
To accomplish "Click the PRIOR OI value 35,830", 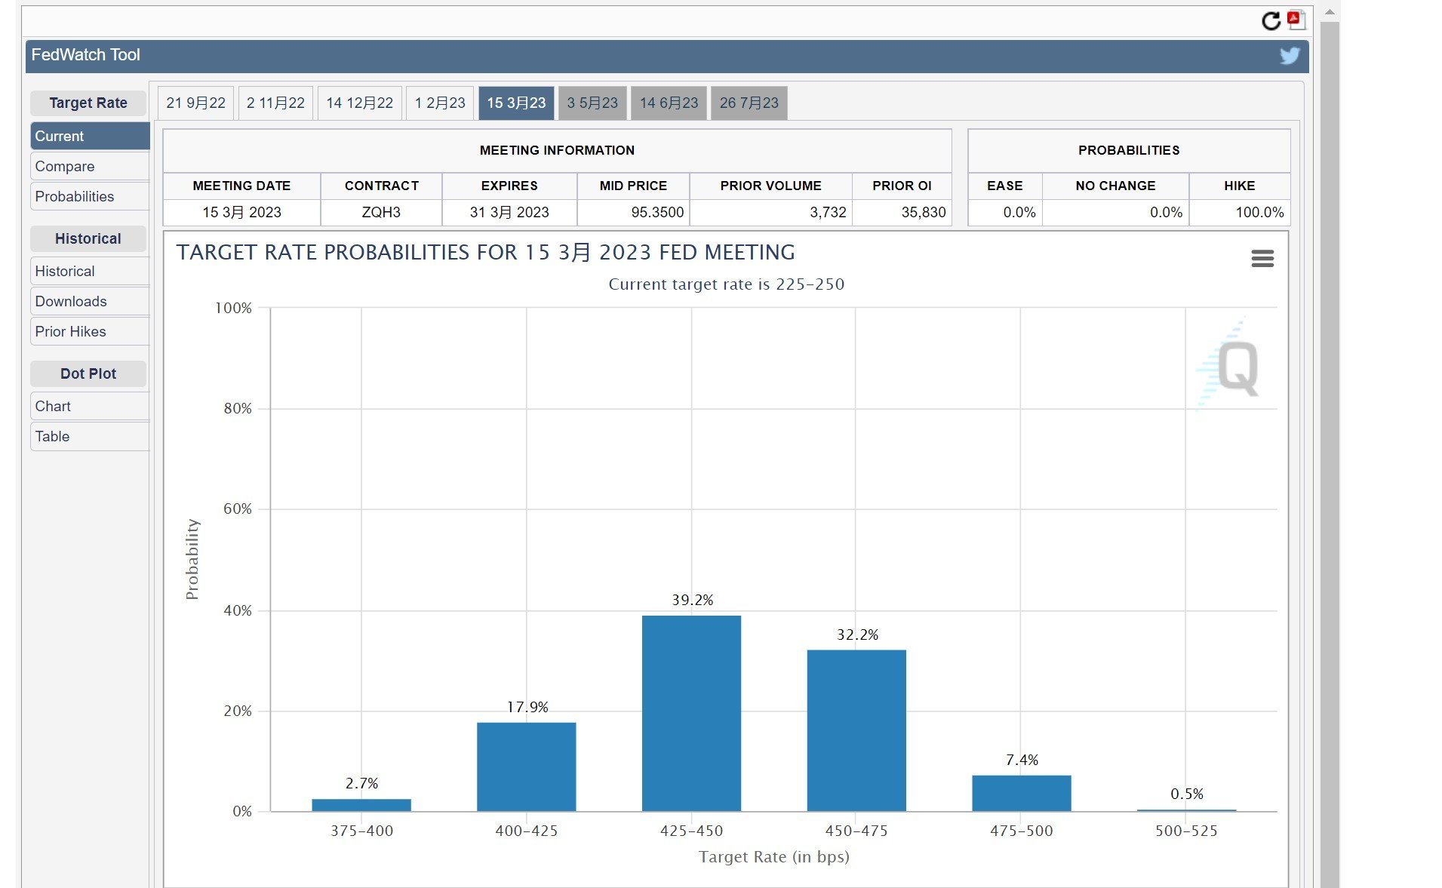I will [x=924, y=213].
